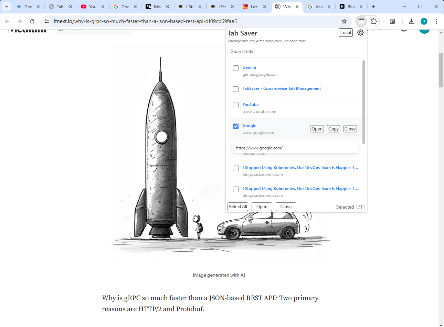This screenshot has width=444, height=327.
Task: Open Chrome three-dot menu
Action: point(436,21)
